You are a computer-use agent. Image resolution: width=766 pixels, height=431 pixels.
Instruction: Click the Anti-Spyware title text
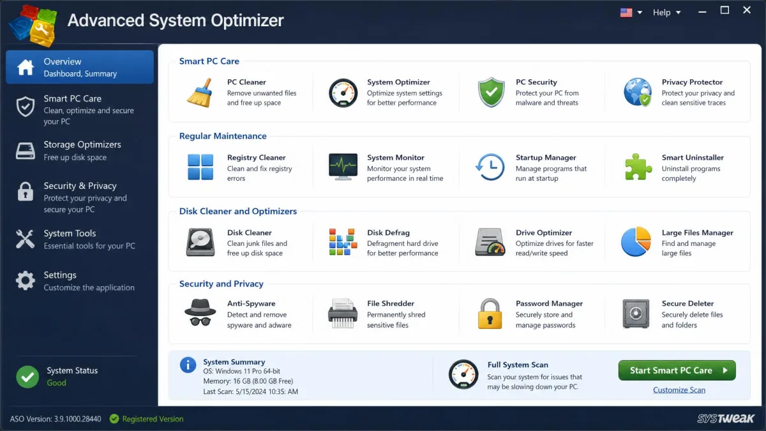tap(250, 303)
